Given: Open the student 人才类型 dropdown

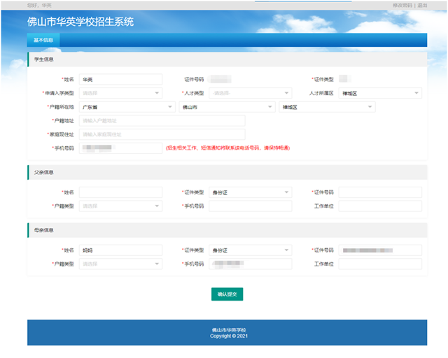Looking at the screenshot, I should (x=250, y=93).
